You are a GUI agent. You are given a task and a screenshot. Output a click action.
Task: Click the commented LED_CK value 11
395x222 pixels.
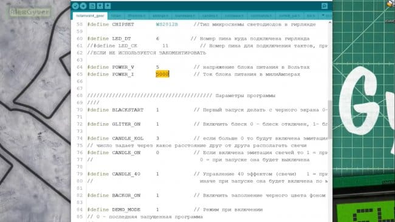coord(165,45)
